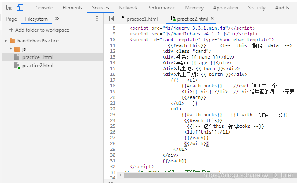Select the handlebarsPractice folder
Image resolution: width=297 pixels, height=183 pixels.
[38, 41]
